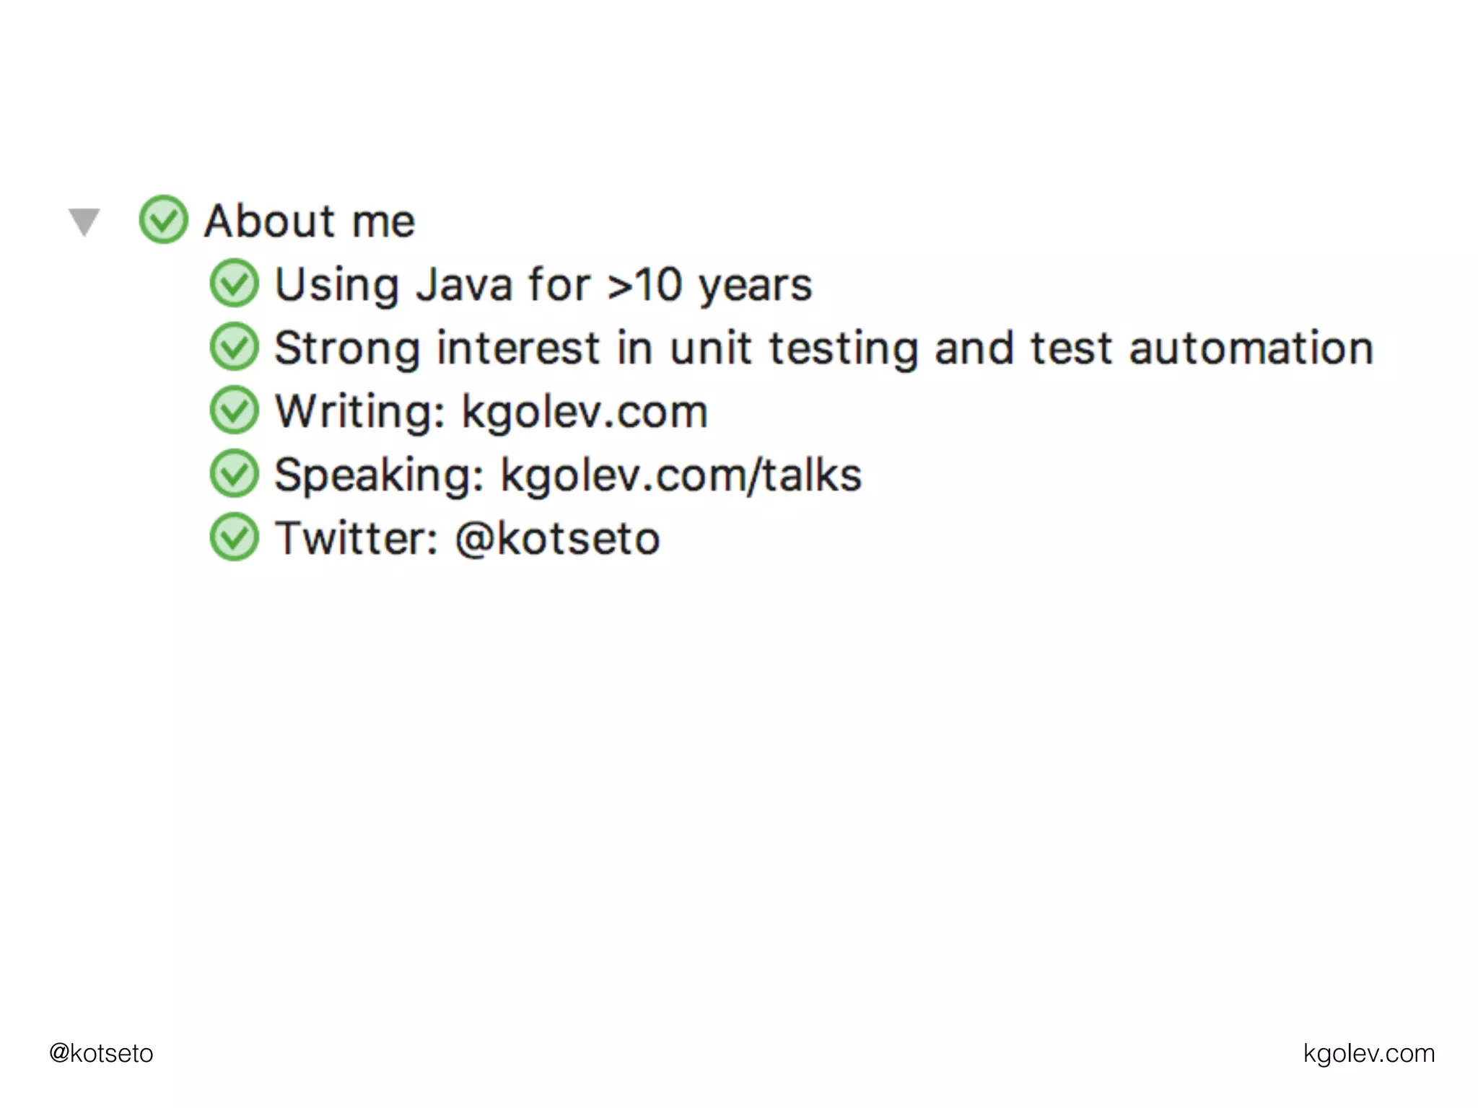
Task: Open the kgolev.com footer link
Action: click(1368, 1053)
